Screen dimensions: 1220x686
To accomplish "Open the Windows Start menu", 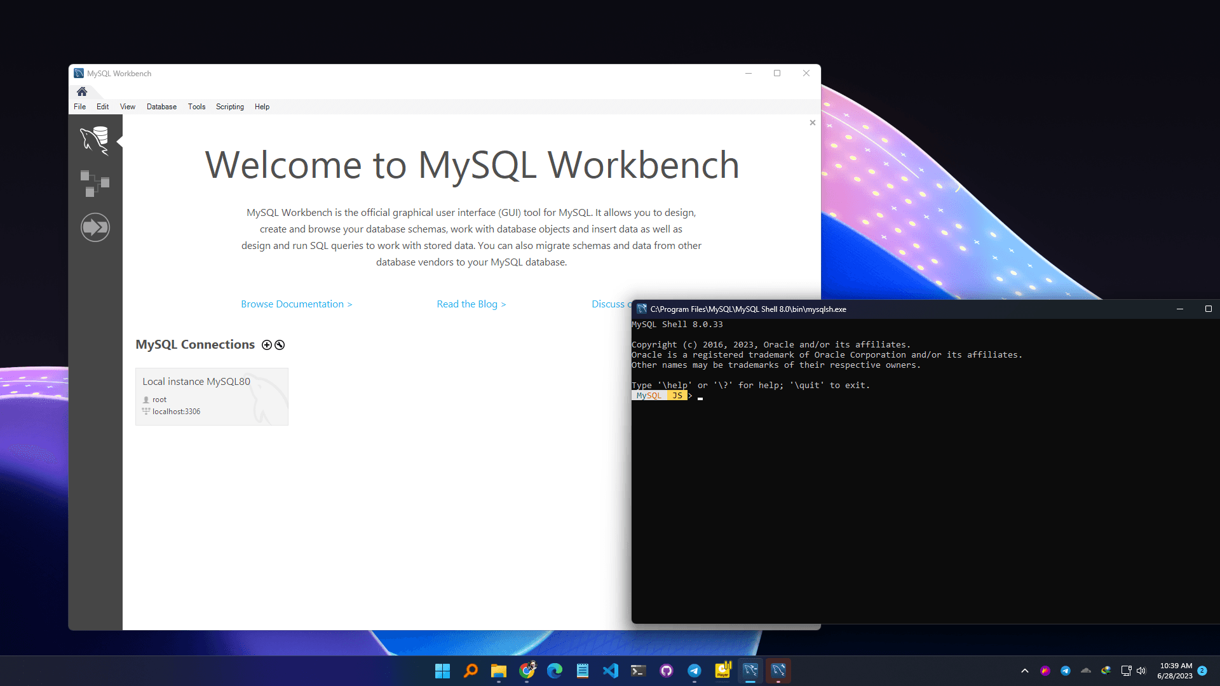I will 443,671.
